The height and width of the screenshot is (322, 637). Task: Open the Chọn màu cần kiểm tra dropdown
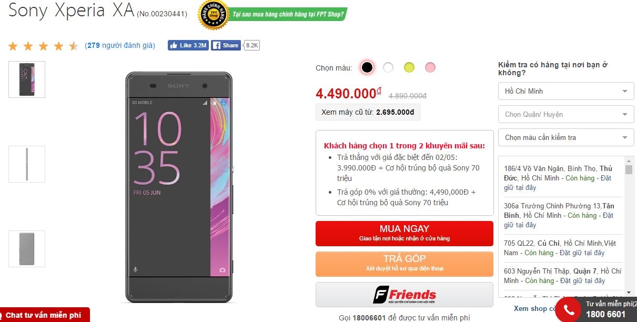pyautogui.click(x=565, y=137)
